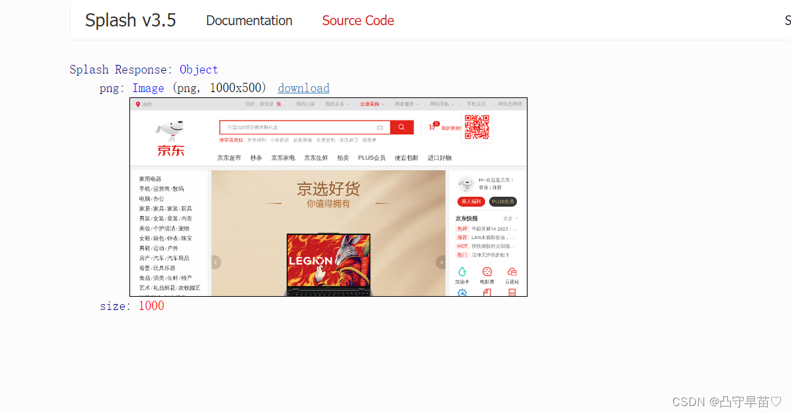
Task: Select the 食品/酒类/生鲜/特产 category
Action: [165, 278]
